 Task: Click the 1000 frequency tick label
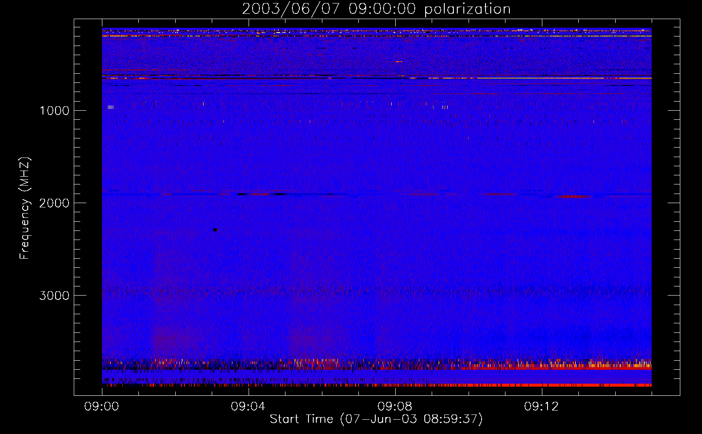click(54, 111)
